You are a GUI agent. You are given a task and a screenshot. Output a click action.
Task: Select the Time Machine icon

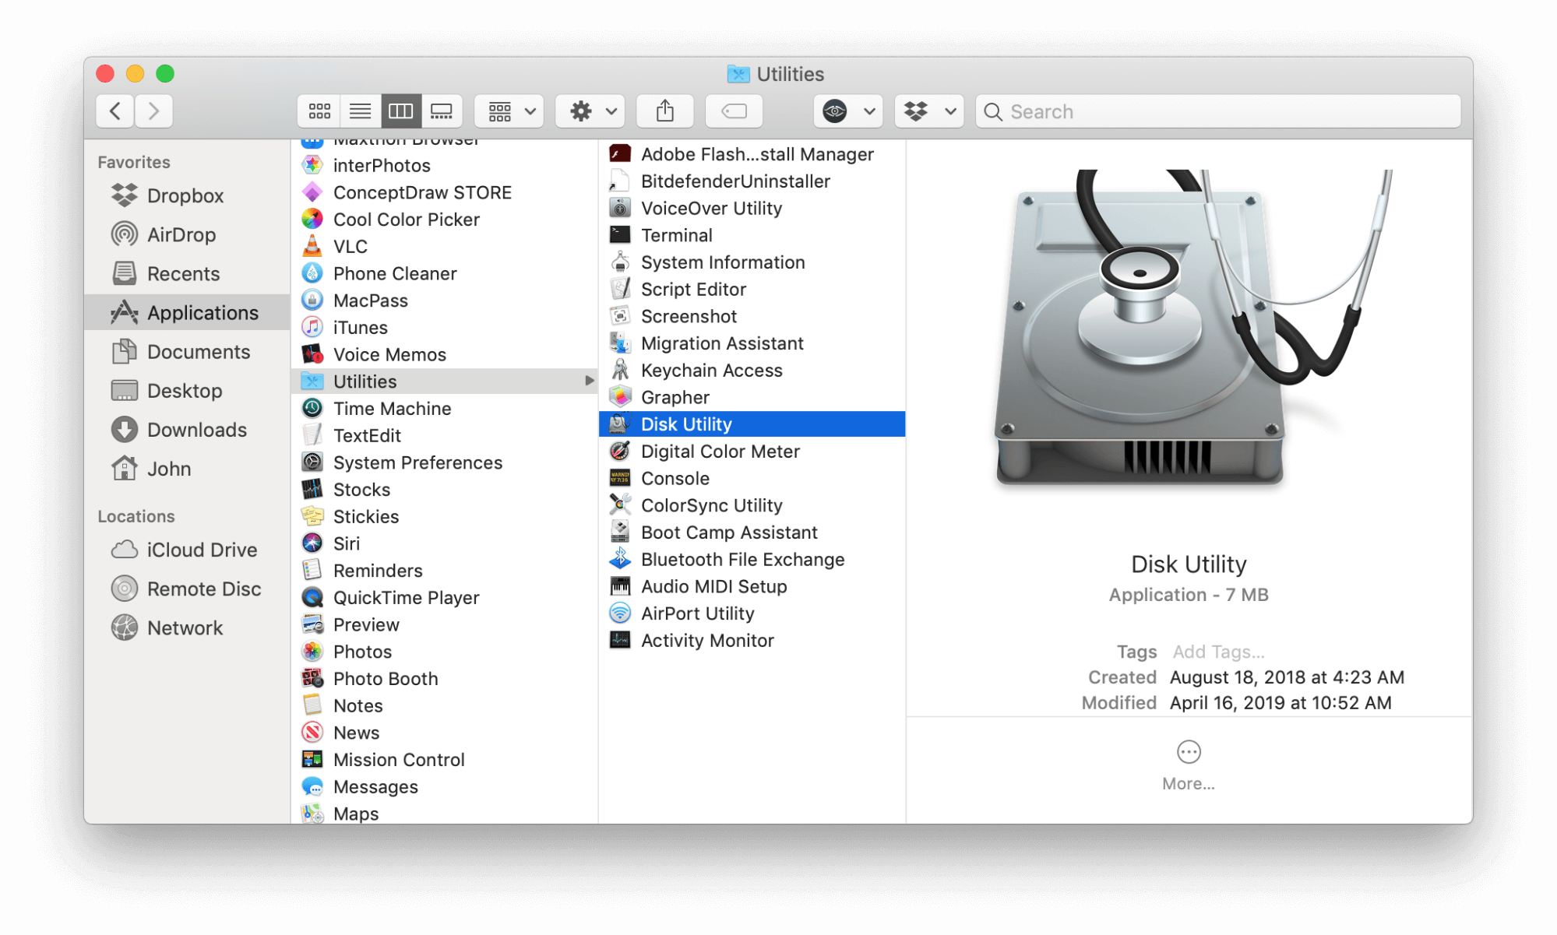click(312, 408)
